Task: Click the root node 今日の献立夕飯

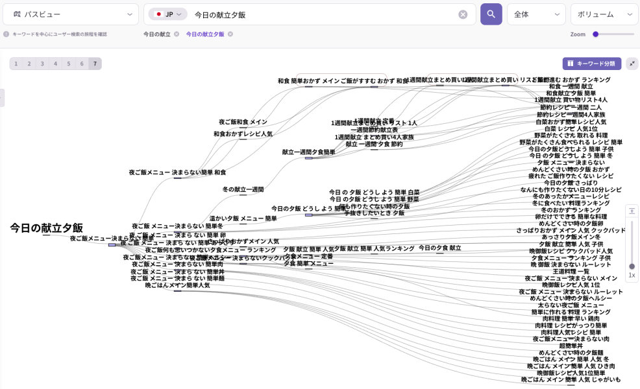Action: pos(46,228)
